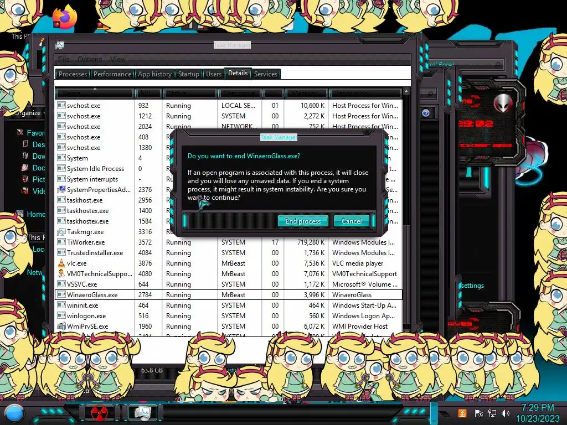Viewport: 567px width, 425px height.
Task: Select Homegroup in Explorer navigation pane
Action: point(36,214)
